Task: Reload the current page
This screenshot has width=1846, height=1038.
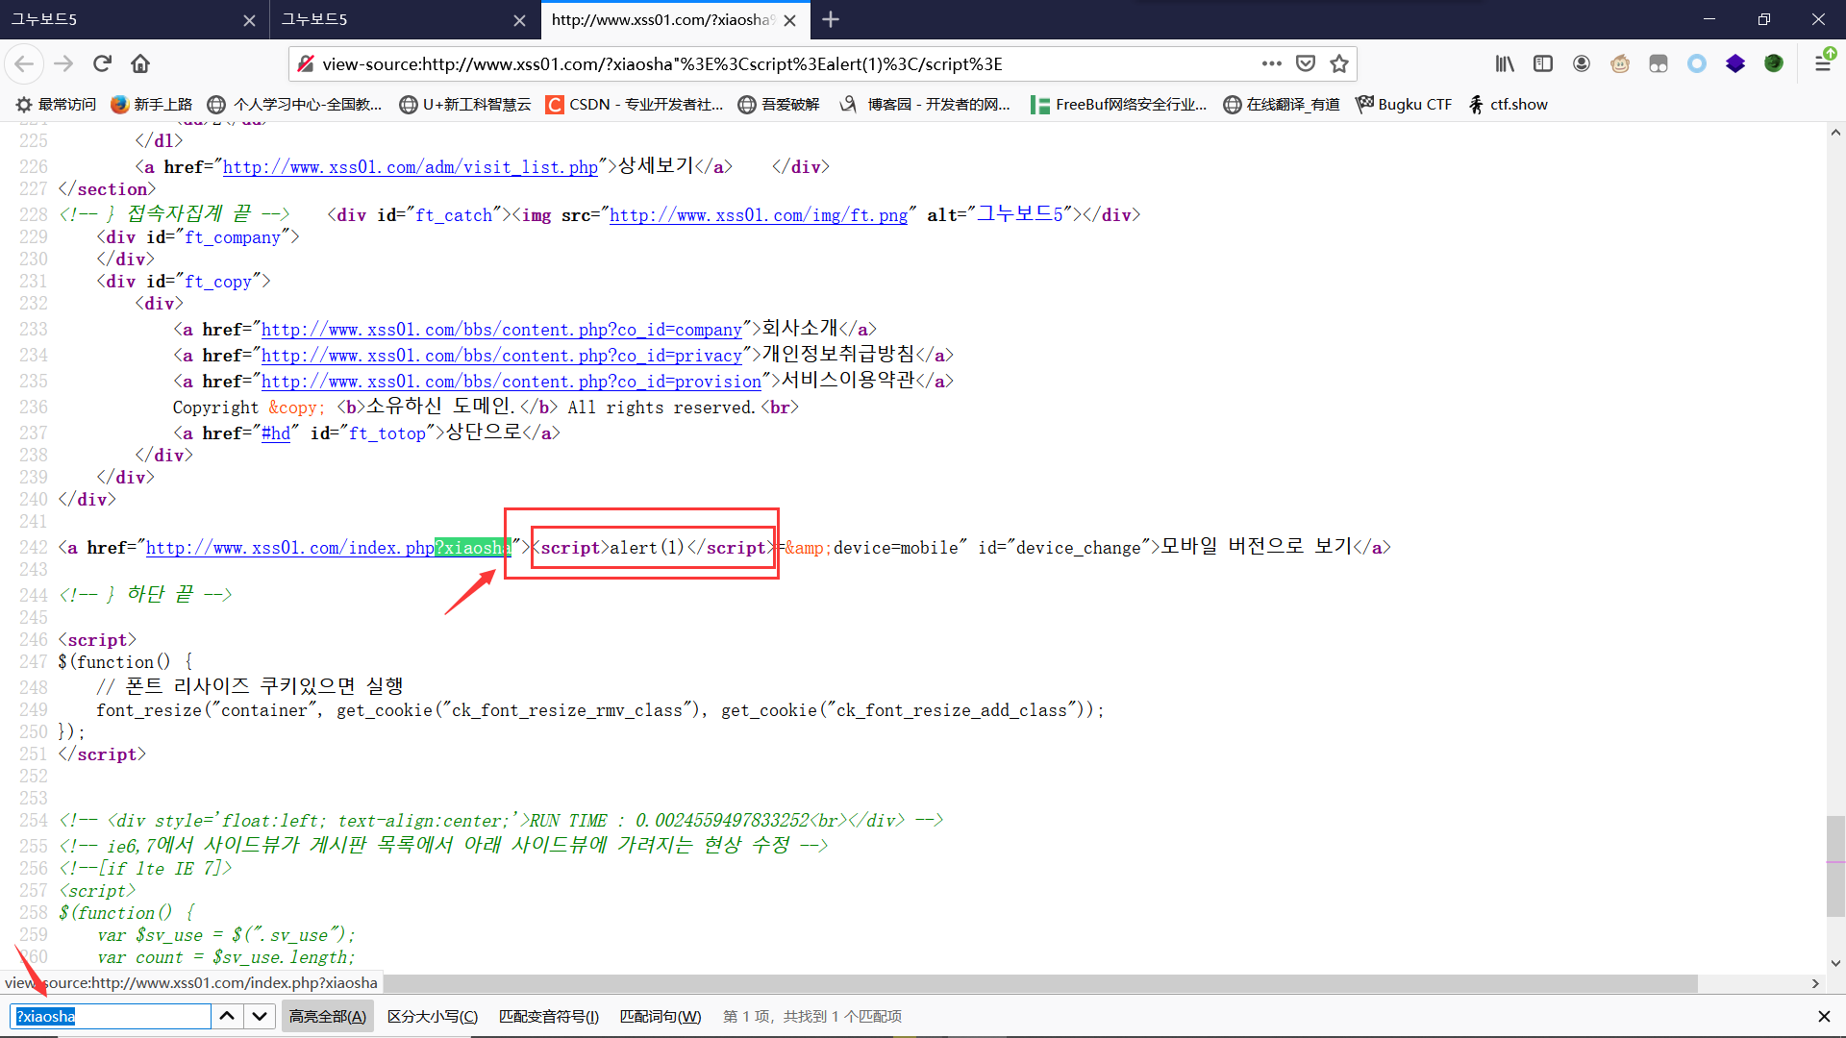Action: coord(102,63)
